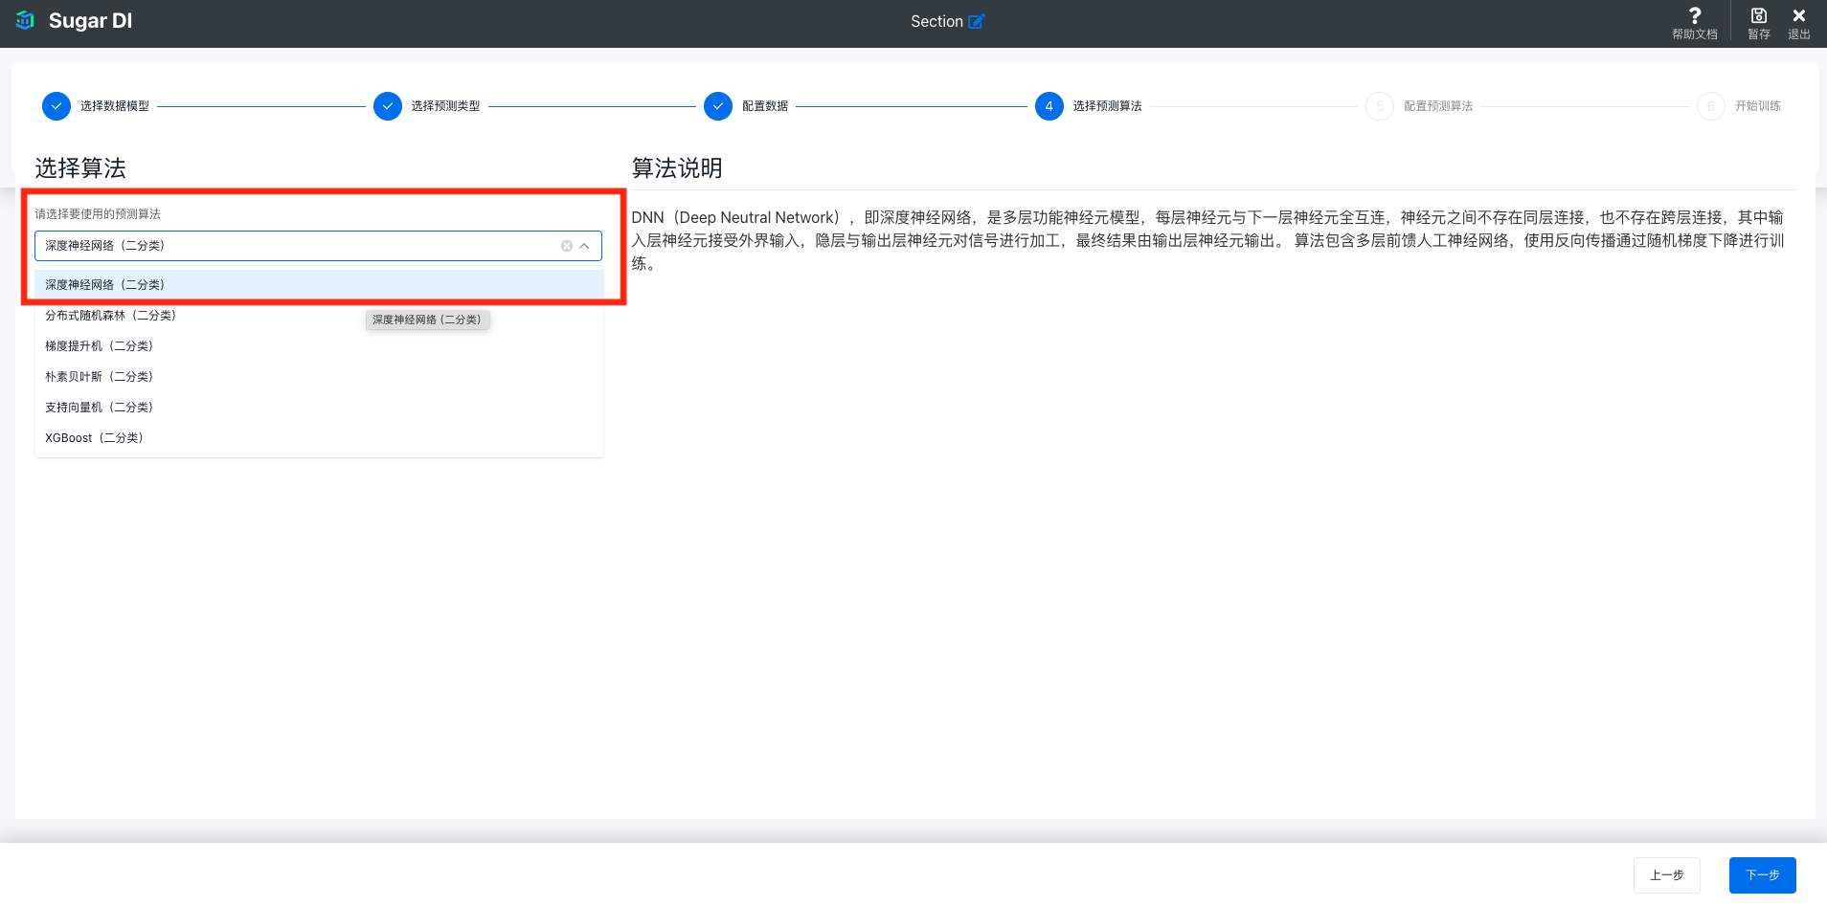
Task: Choose 分布式随机森林（二分类）option
Action: click(x=319, y=316)
